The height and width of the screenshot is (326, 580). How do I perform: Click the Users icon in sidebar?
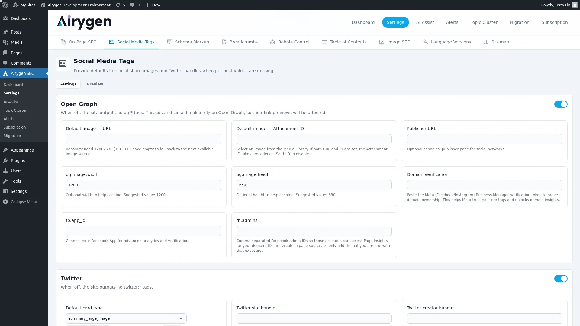click(x=5, y=171)
